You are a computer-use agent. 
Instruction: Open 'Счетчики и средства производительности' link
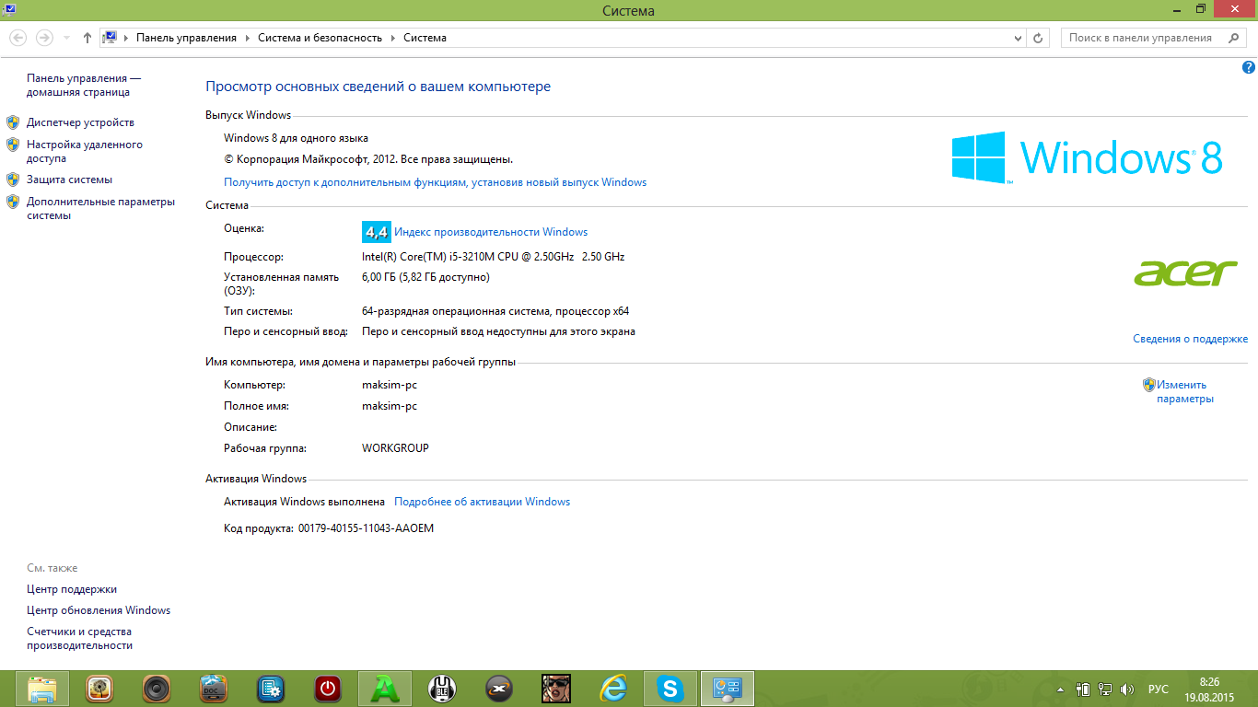pyautogui.click(x=79, y=639)
